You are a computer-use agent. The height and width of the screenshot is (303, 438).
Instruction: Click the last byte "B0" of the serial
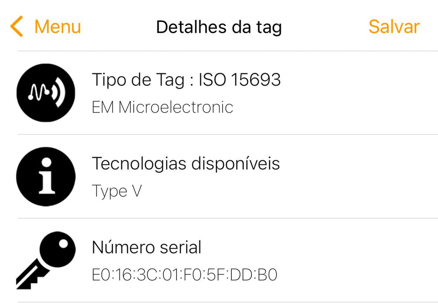tap(268, 275)
